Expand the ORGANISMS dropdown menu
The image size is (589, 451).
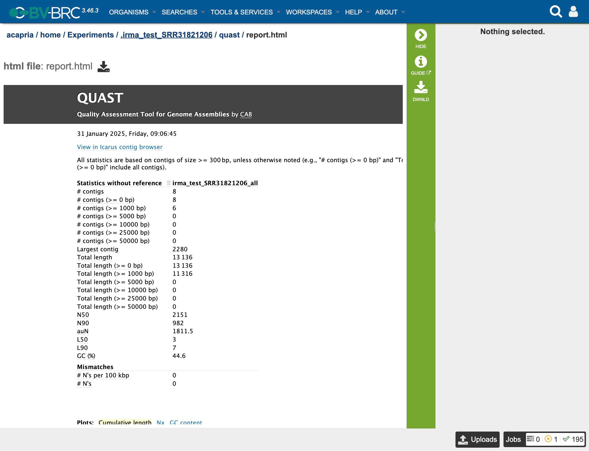pyautogui.click(x=129, y=12)
